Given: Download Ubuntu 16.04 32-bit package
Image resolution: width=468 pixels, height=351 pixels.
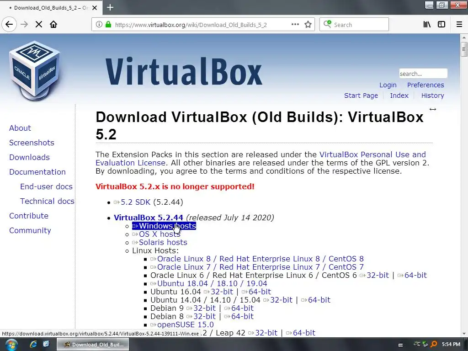Looking at the screenshot, I should pos(218,292).
